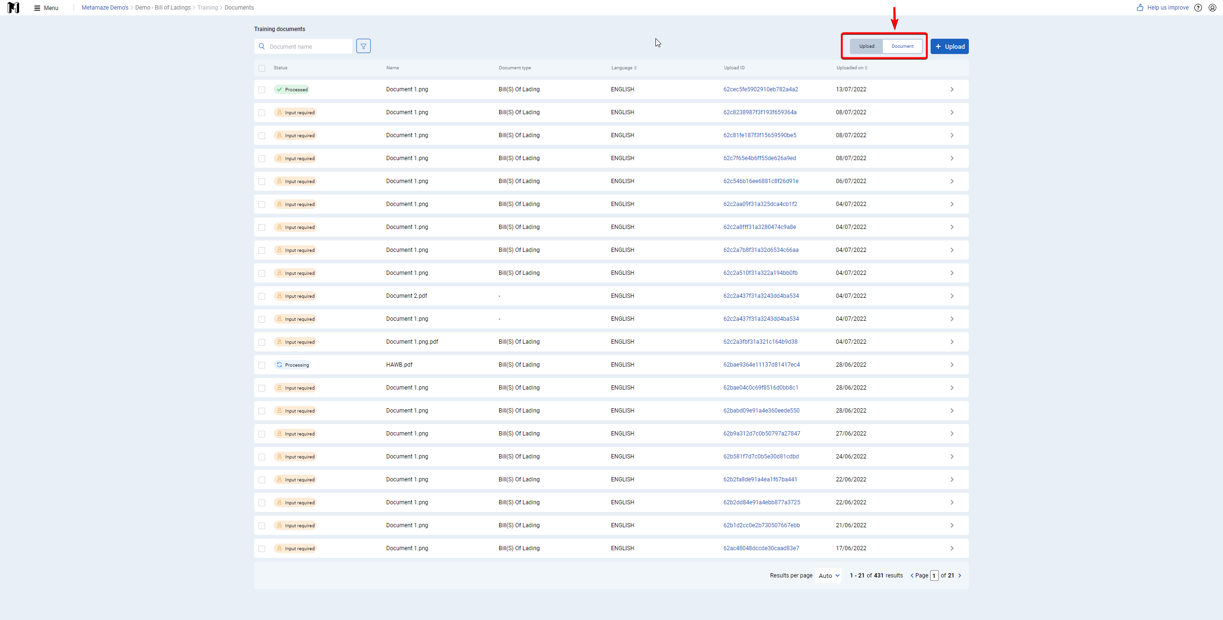This screenshot has width=1223, height=620.
Task: Click the Processed status badge
Action: pyautogui.click(x=292, y=89)
